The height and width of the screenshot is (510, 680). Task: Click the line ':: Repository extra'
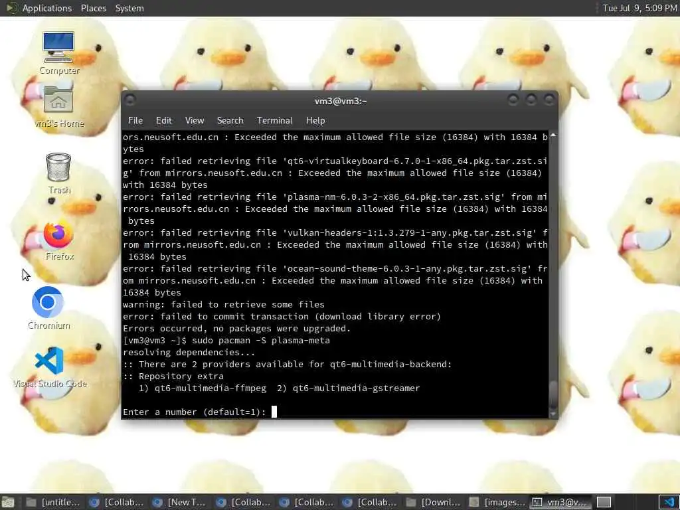tap(173, 376)
